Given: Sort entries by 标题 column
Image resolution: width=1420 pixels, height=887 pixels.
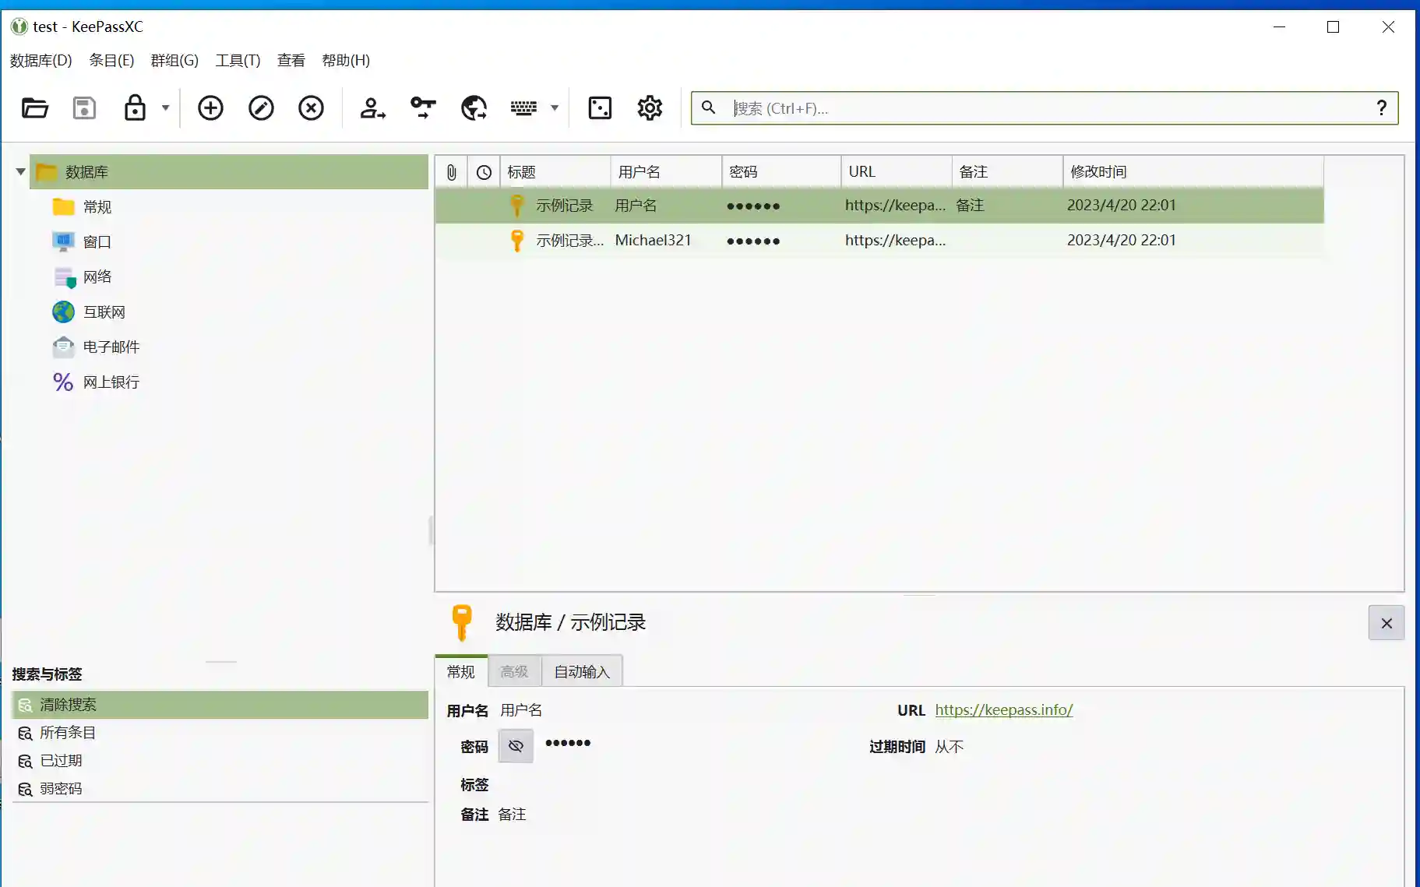Looking at the screenshot, I should point(555,171).
